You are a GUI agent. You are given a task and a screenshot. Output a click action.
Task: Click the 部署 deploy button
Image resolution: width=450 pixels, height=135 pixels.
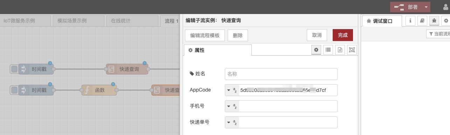click(406, 7)
